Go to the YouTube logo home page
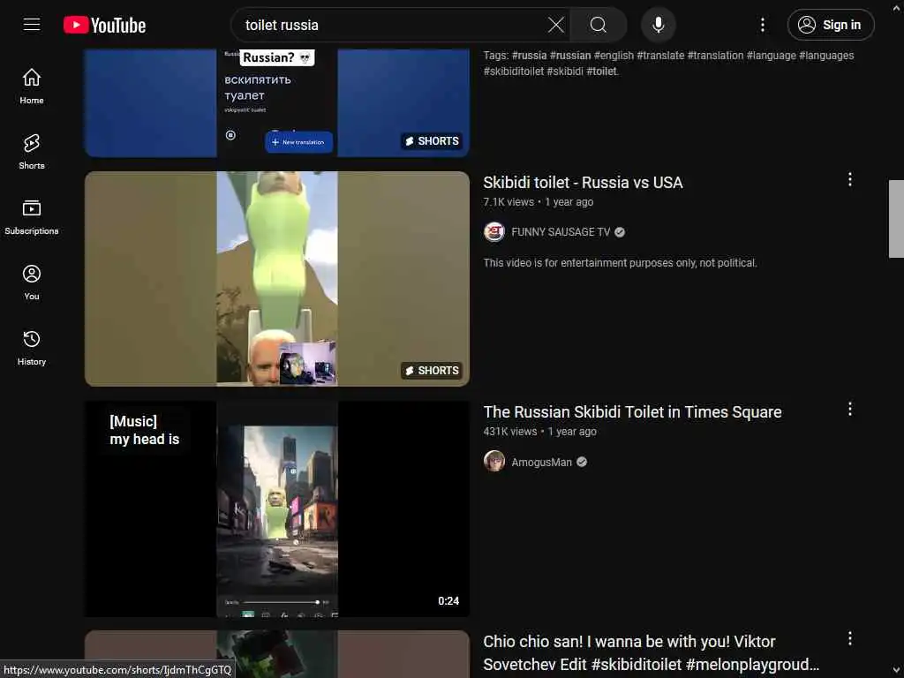The image size is (904, 678). coord(104,25)
